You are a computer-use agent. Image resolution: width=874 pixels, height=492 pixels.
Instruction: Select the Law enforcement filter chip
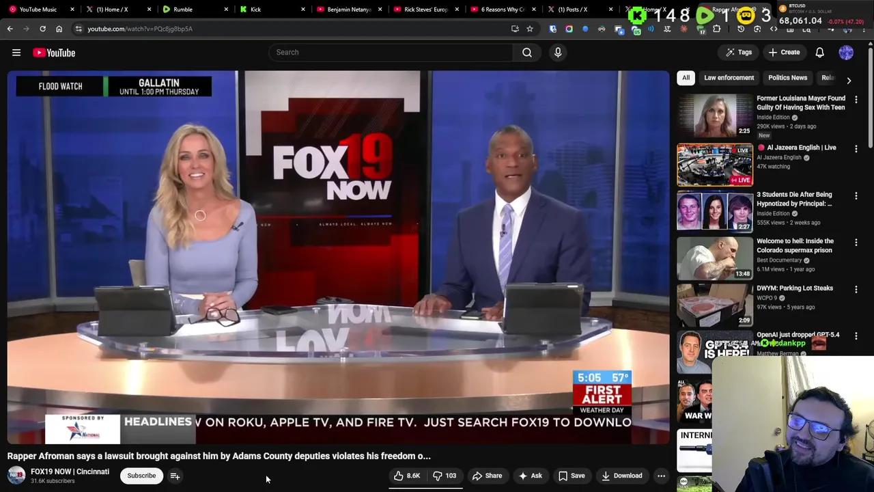[x=729, y=78]
